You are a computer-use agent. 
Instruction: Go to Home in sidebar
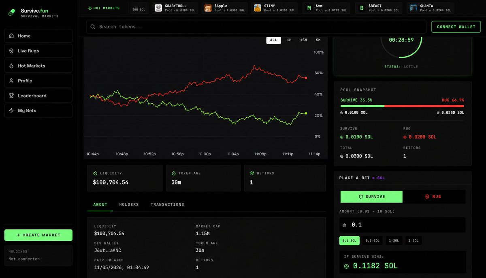[x=38, y=36]
